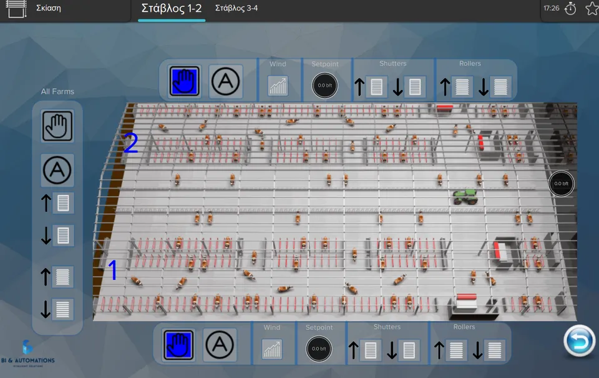Switch stable 1 to Auto mode
Image resolution: width=599 pixels, height=378 pixels.
[220, 345]
